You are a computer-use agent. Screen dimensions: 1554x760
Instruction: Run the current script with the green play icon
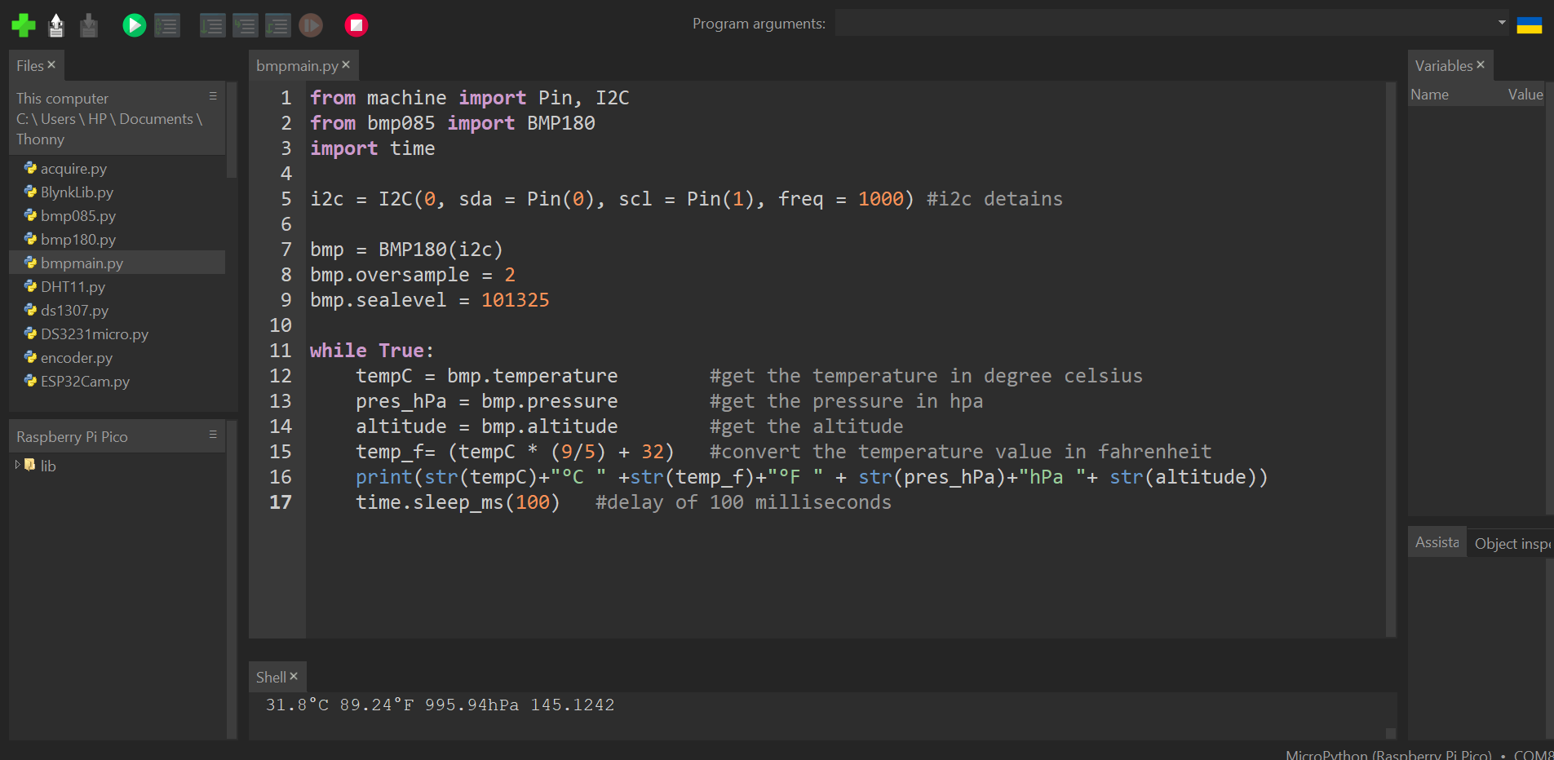(134, 24)
